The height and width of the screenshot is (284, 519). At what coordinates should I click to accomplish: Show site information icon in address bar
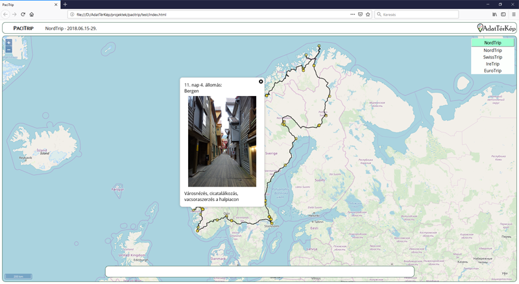72,14
